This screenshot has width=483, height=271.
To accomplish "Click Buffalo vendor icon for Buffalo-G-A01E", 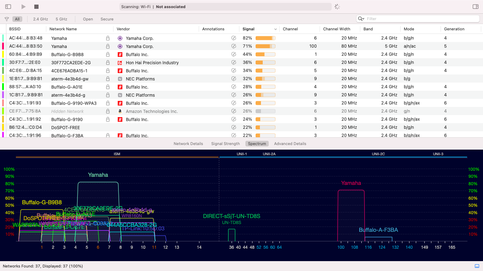I will click(x=120, y=87).
